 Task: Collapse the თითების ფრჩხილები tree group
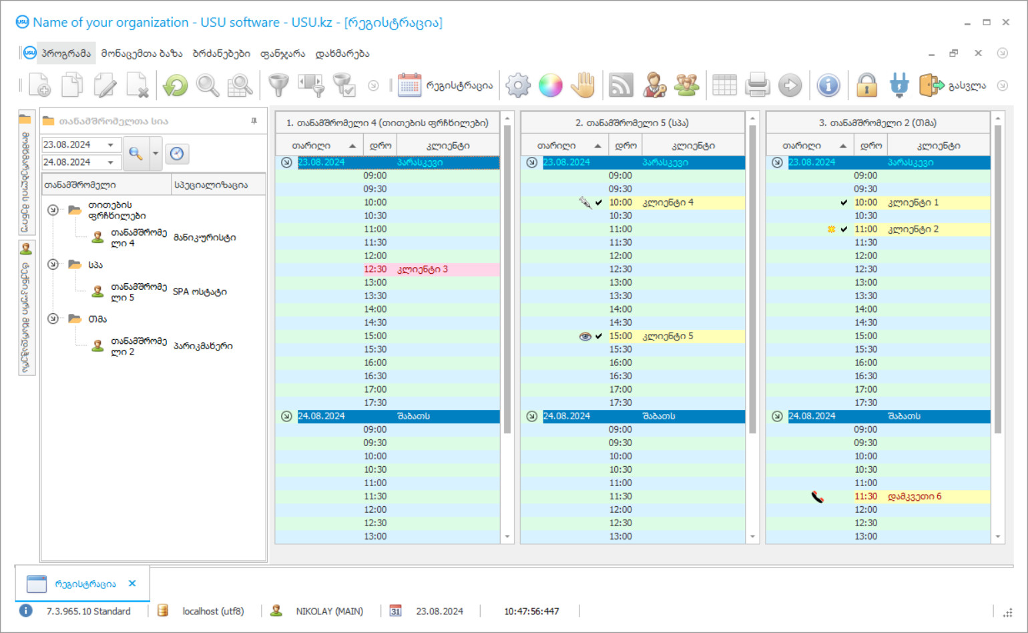tap(53, 210)
